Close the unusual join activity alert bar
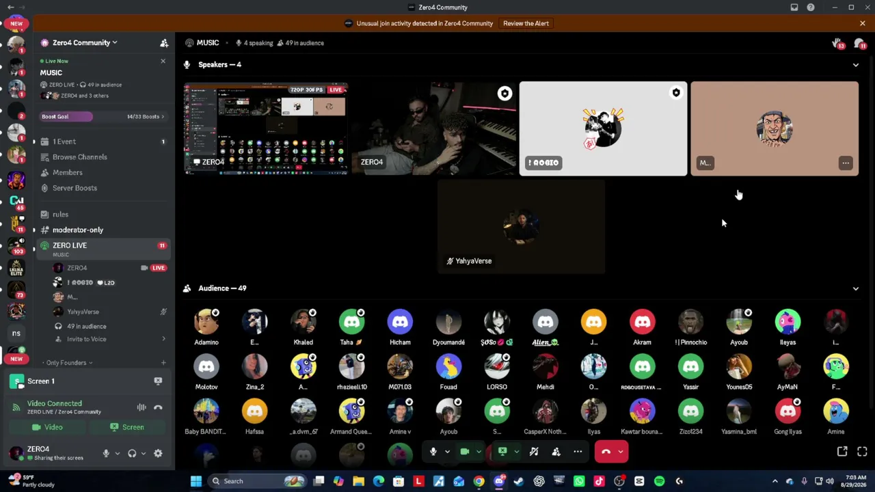This screenshot has height=492, width=875. pyautogui.click(x=862, y=23)
